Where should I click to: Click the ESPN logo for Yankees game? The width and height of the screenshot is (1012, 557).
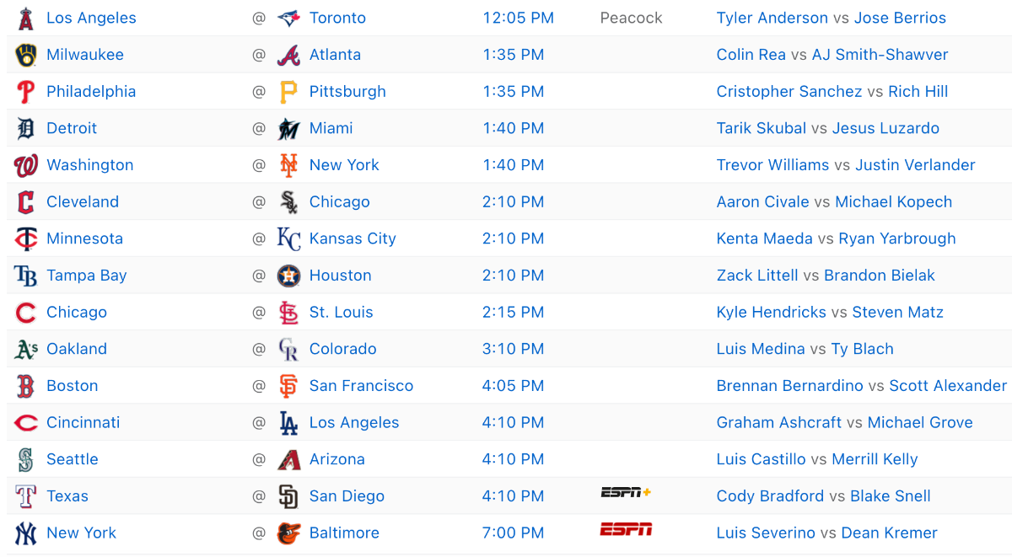pos(625,530)
